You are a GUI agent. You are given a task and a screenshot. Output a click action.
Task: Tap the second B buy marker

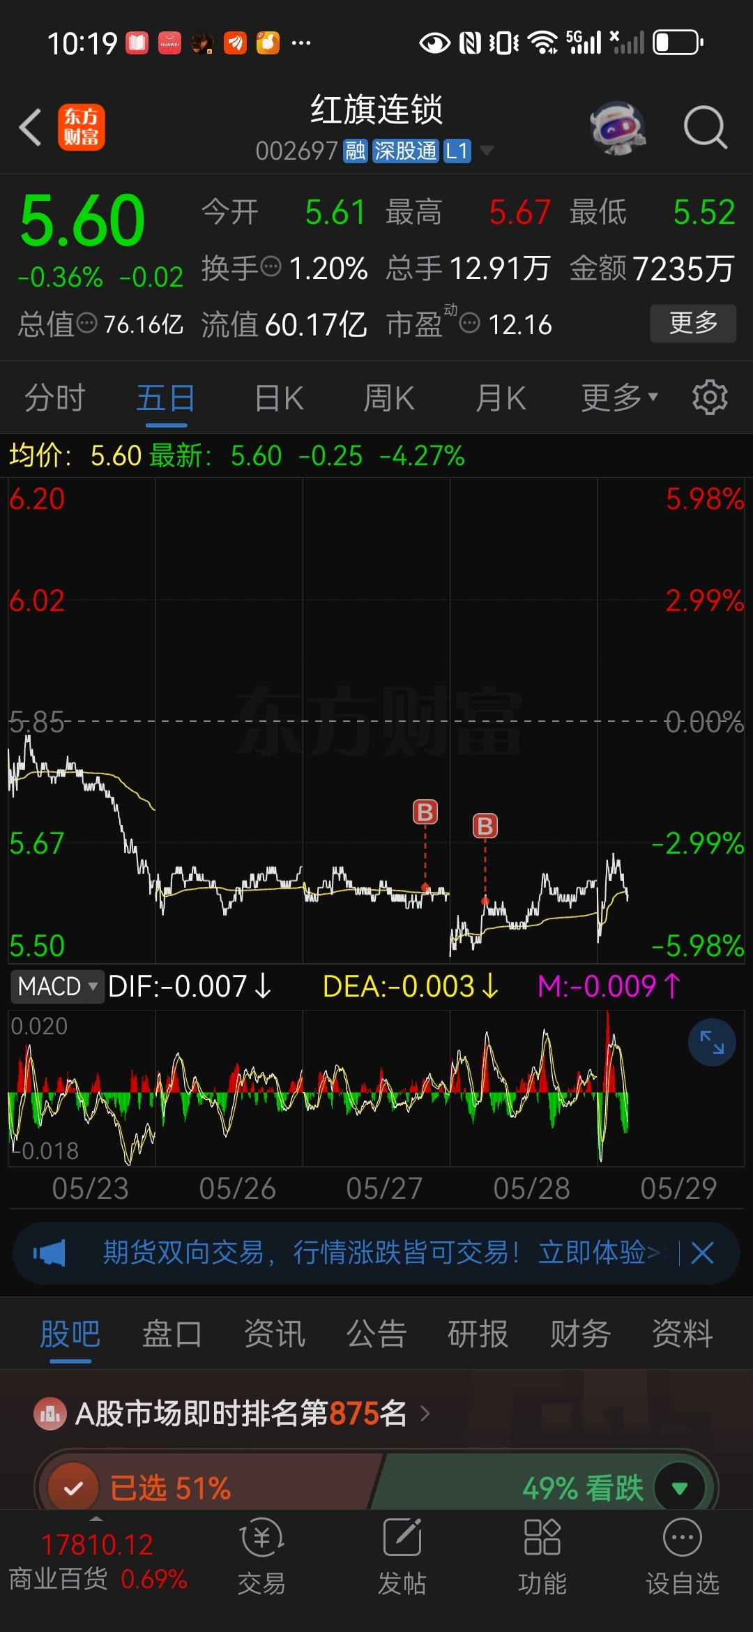tap(485, 826)
